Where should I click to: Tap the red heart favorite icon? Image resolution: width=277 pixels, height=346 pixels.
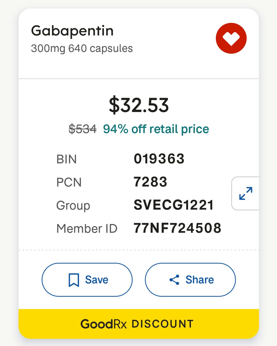point(231,38)
